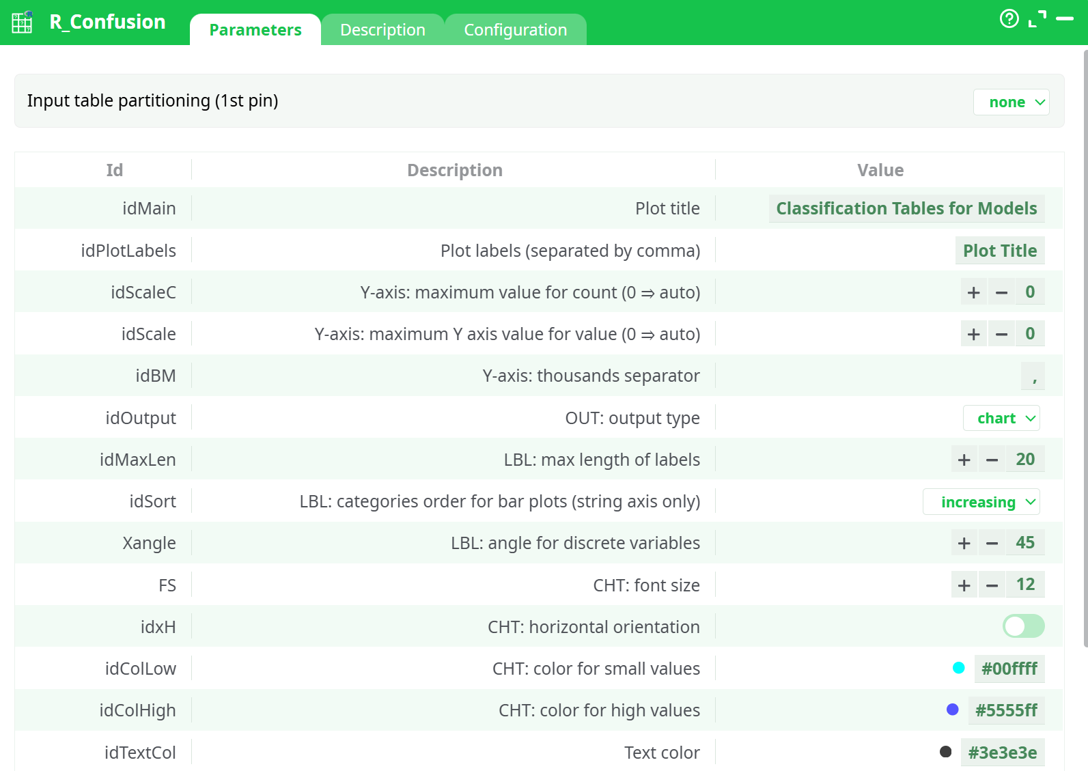
Task: Edit the Classification Tables for Models title
Action: pos(906,209)
